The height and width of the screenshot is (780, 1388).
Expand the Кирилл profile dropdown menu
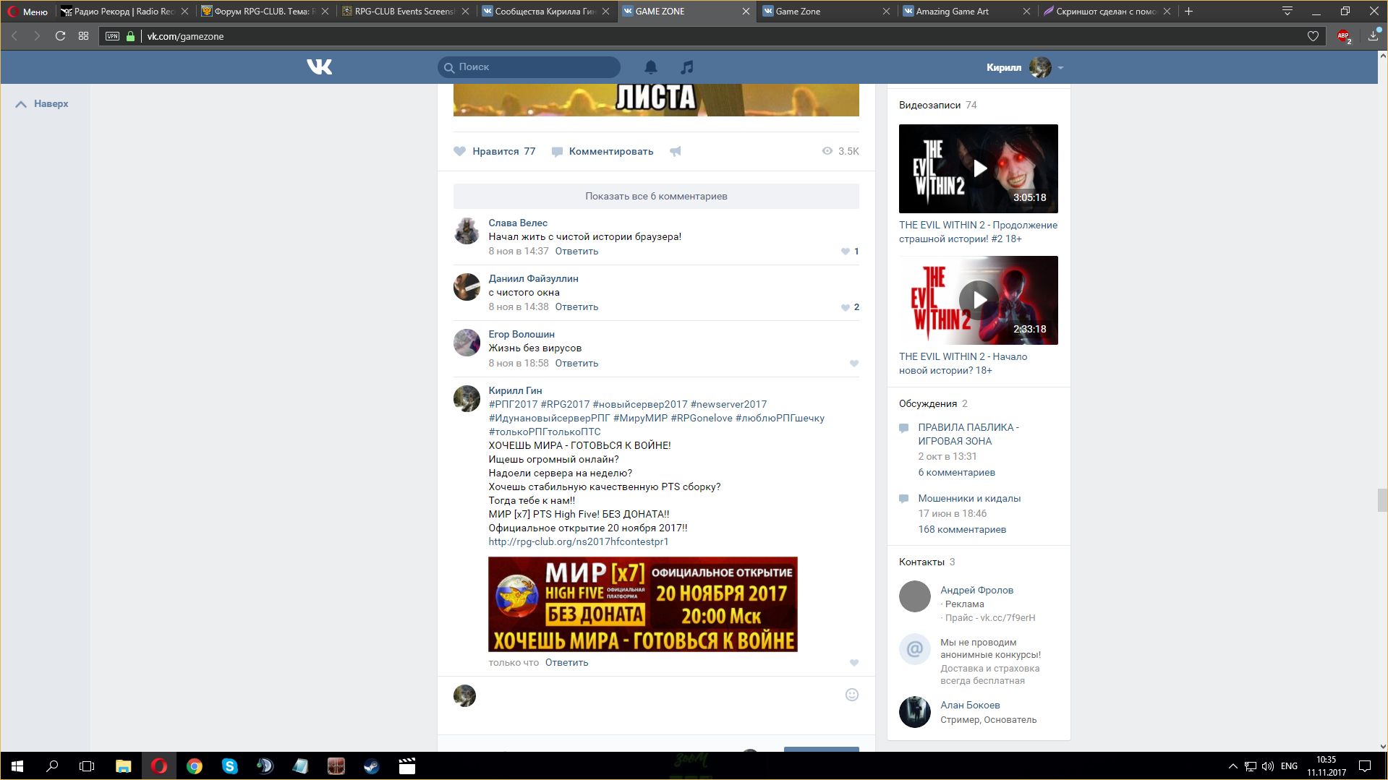pos(1060,68)
